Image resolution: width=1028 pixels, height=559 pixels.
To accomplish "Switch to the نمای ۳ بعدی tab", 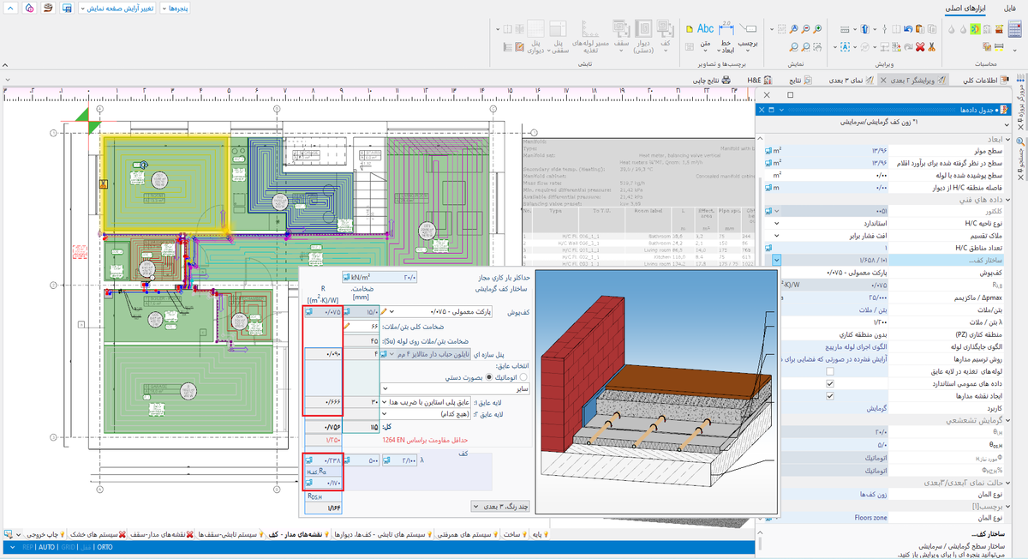I will coord(846,80).
